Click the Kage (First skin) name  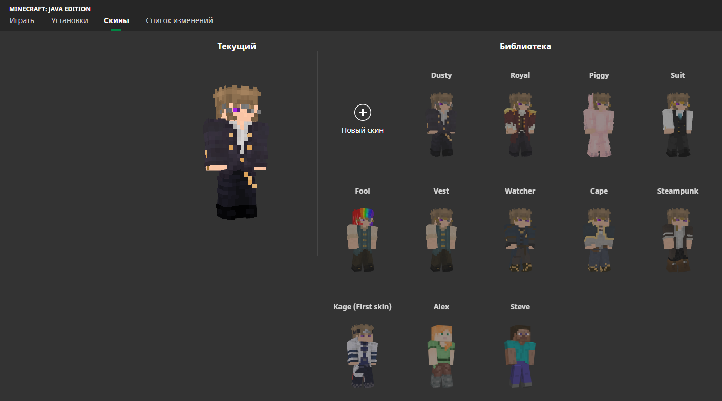[x=363, y=307]
